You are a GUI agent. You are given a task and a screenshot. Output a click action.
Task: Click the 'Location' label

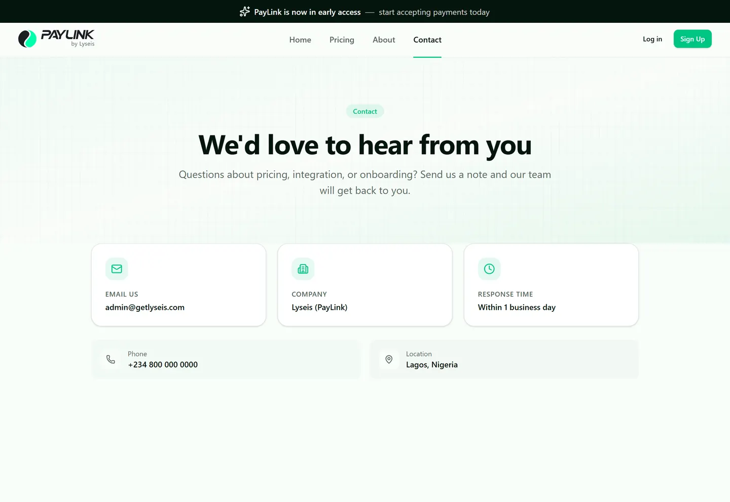(x=419, y=354)
